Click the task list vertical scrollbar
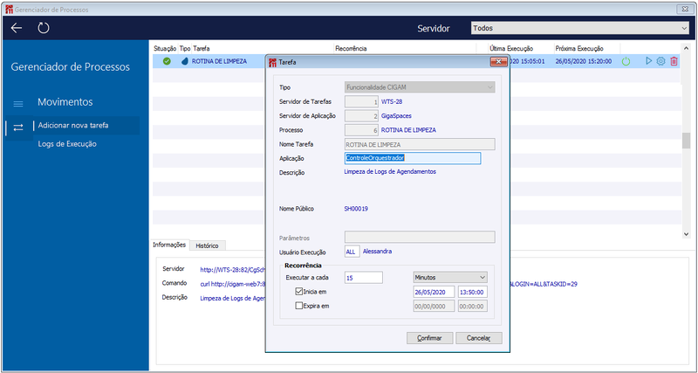The height and width of the screenshot is (373, 698). [686, 141]
